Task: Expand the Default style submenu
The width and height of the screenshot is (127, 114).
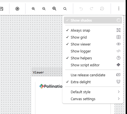Action: pyautogui.click(x=93, y=92)
